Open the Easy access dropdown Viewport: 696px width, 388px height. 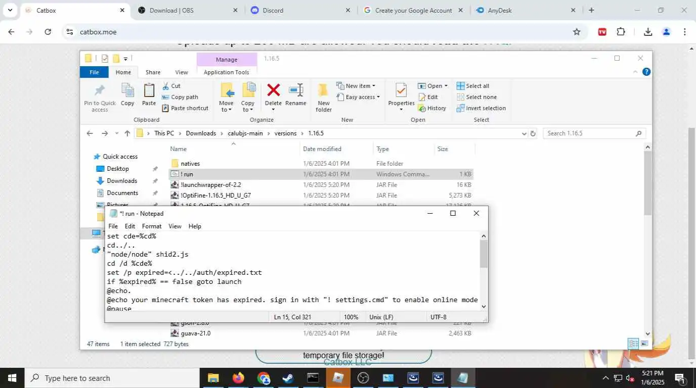tap(358, 97)
